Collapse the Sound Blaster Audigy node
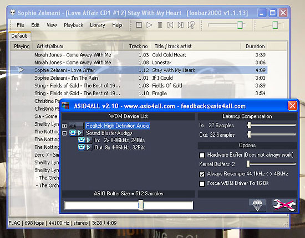This screenshot has width=305, height=238. point(64,133)
